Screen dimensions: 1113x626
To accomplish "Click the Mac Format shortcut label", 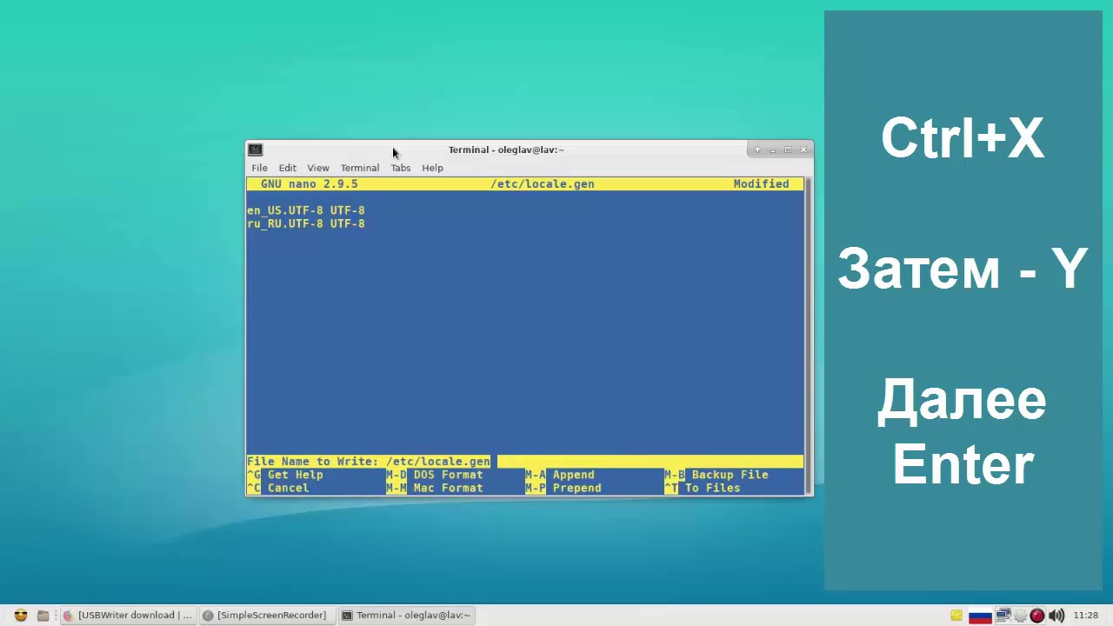I will [449, 488].
